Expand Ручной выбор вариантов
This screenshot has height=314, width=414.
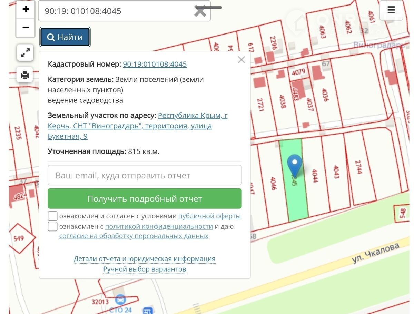click(x=145, y=269)
